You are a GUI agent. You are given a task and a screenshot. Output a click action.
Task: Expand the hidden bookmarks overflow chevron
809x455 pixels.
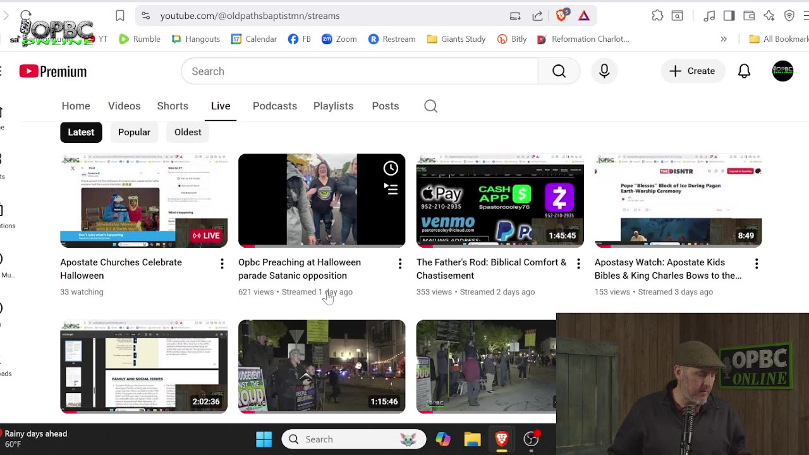pos(724,39)
